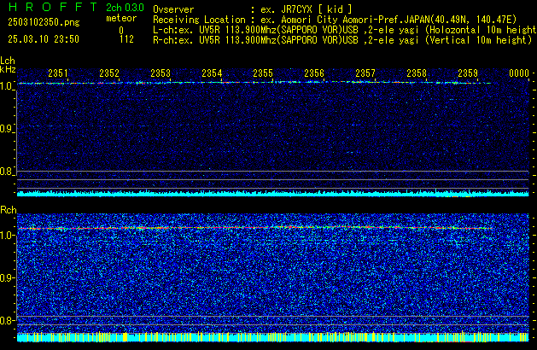Click the Rch 0.9 kHz axis label
The height and width of the screenshot is (350, 537).
click(7, 278)
